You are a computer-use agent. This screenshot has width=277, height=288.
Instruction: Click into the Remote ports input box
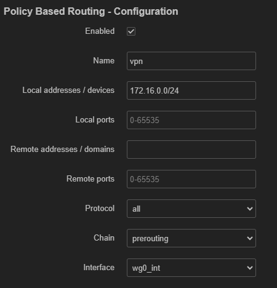[191, 179]
